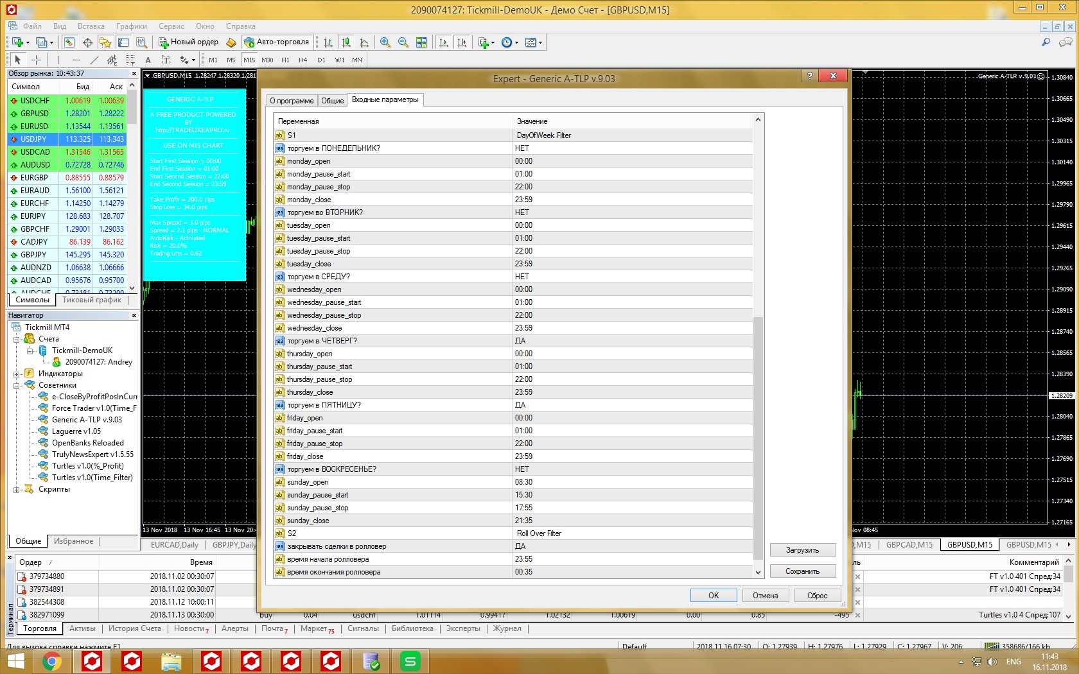The height and width of the screenshot is (674, 1079).
Task: Click the Сброс button
Action: pos(818,596)
